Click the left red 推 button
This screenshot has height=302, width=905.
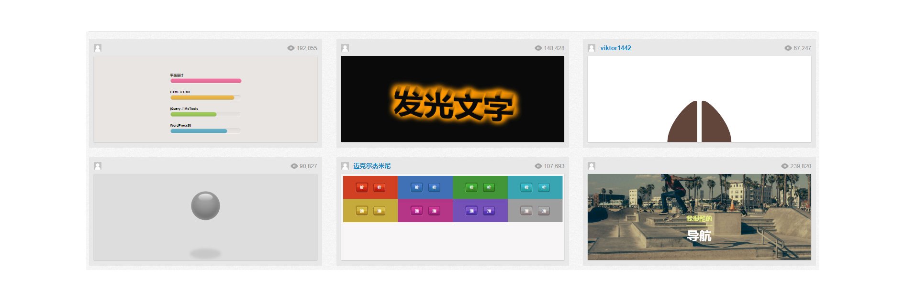coord(362,187)
